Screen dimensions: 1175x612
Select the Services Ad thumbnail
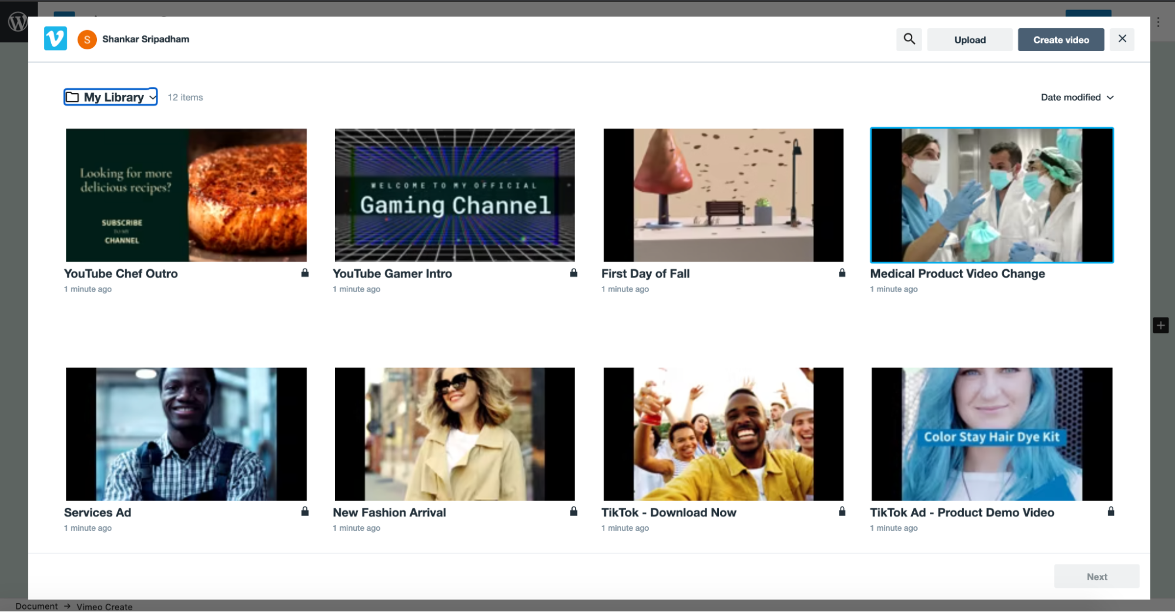[x=186, y=434]
